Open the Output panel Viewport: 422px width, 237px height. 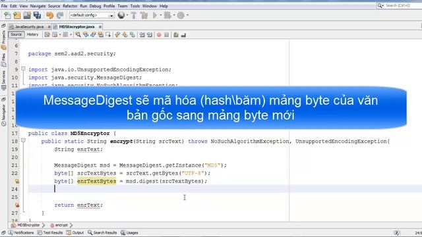[75, 232]
